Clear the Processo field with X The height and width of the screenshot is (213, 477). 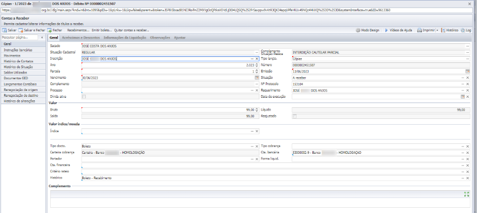(256, 90)
